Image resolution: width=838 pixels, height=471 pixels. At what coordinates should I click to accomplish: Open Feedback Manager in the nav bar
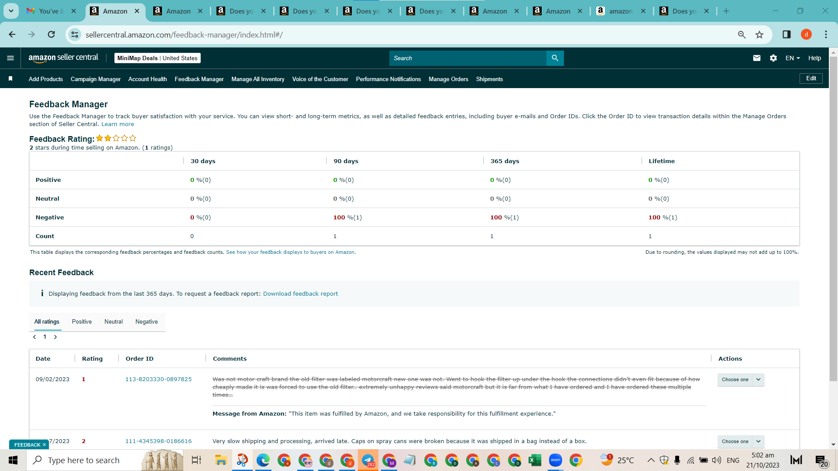click(199, 79)
